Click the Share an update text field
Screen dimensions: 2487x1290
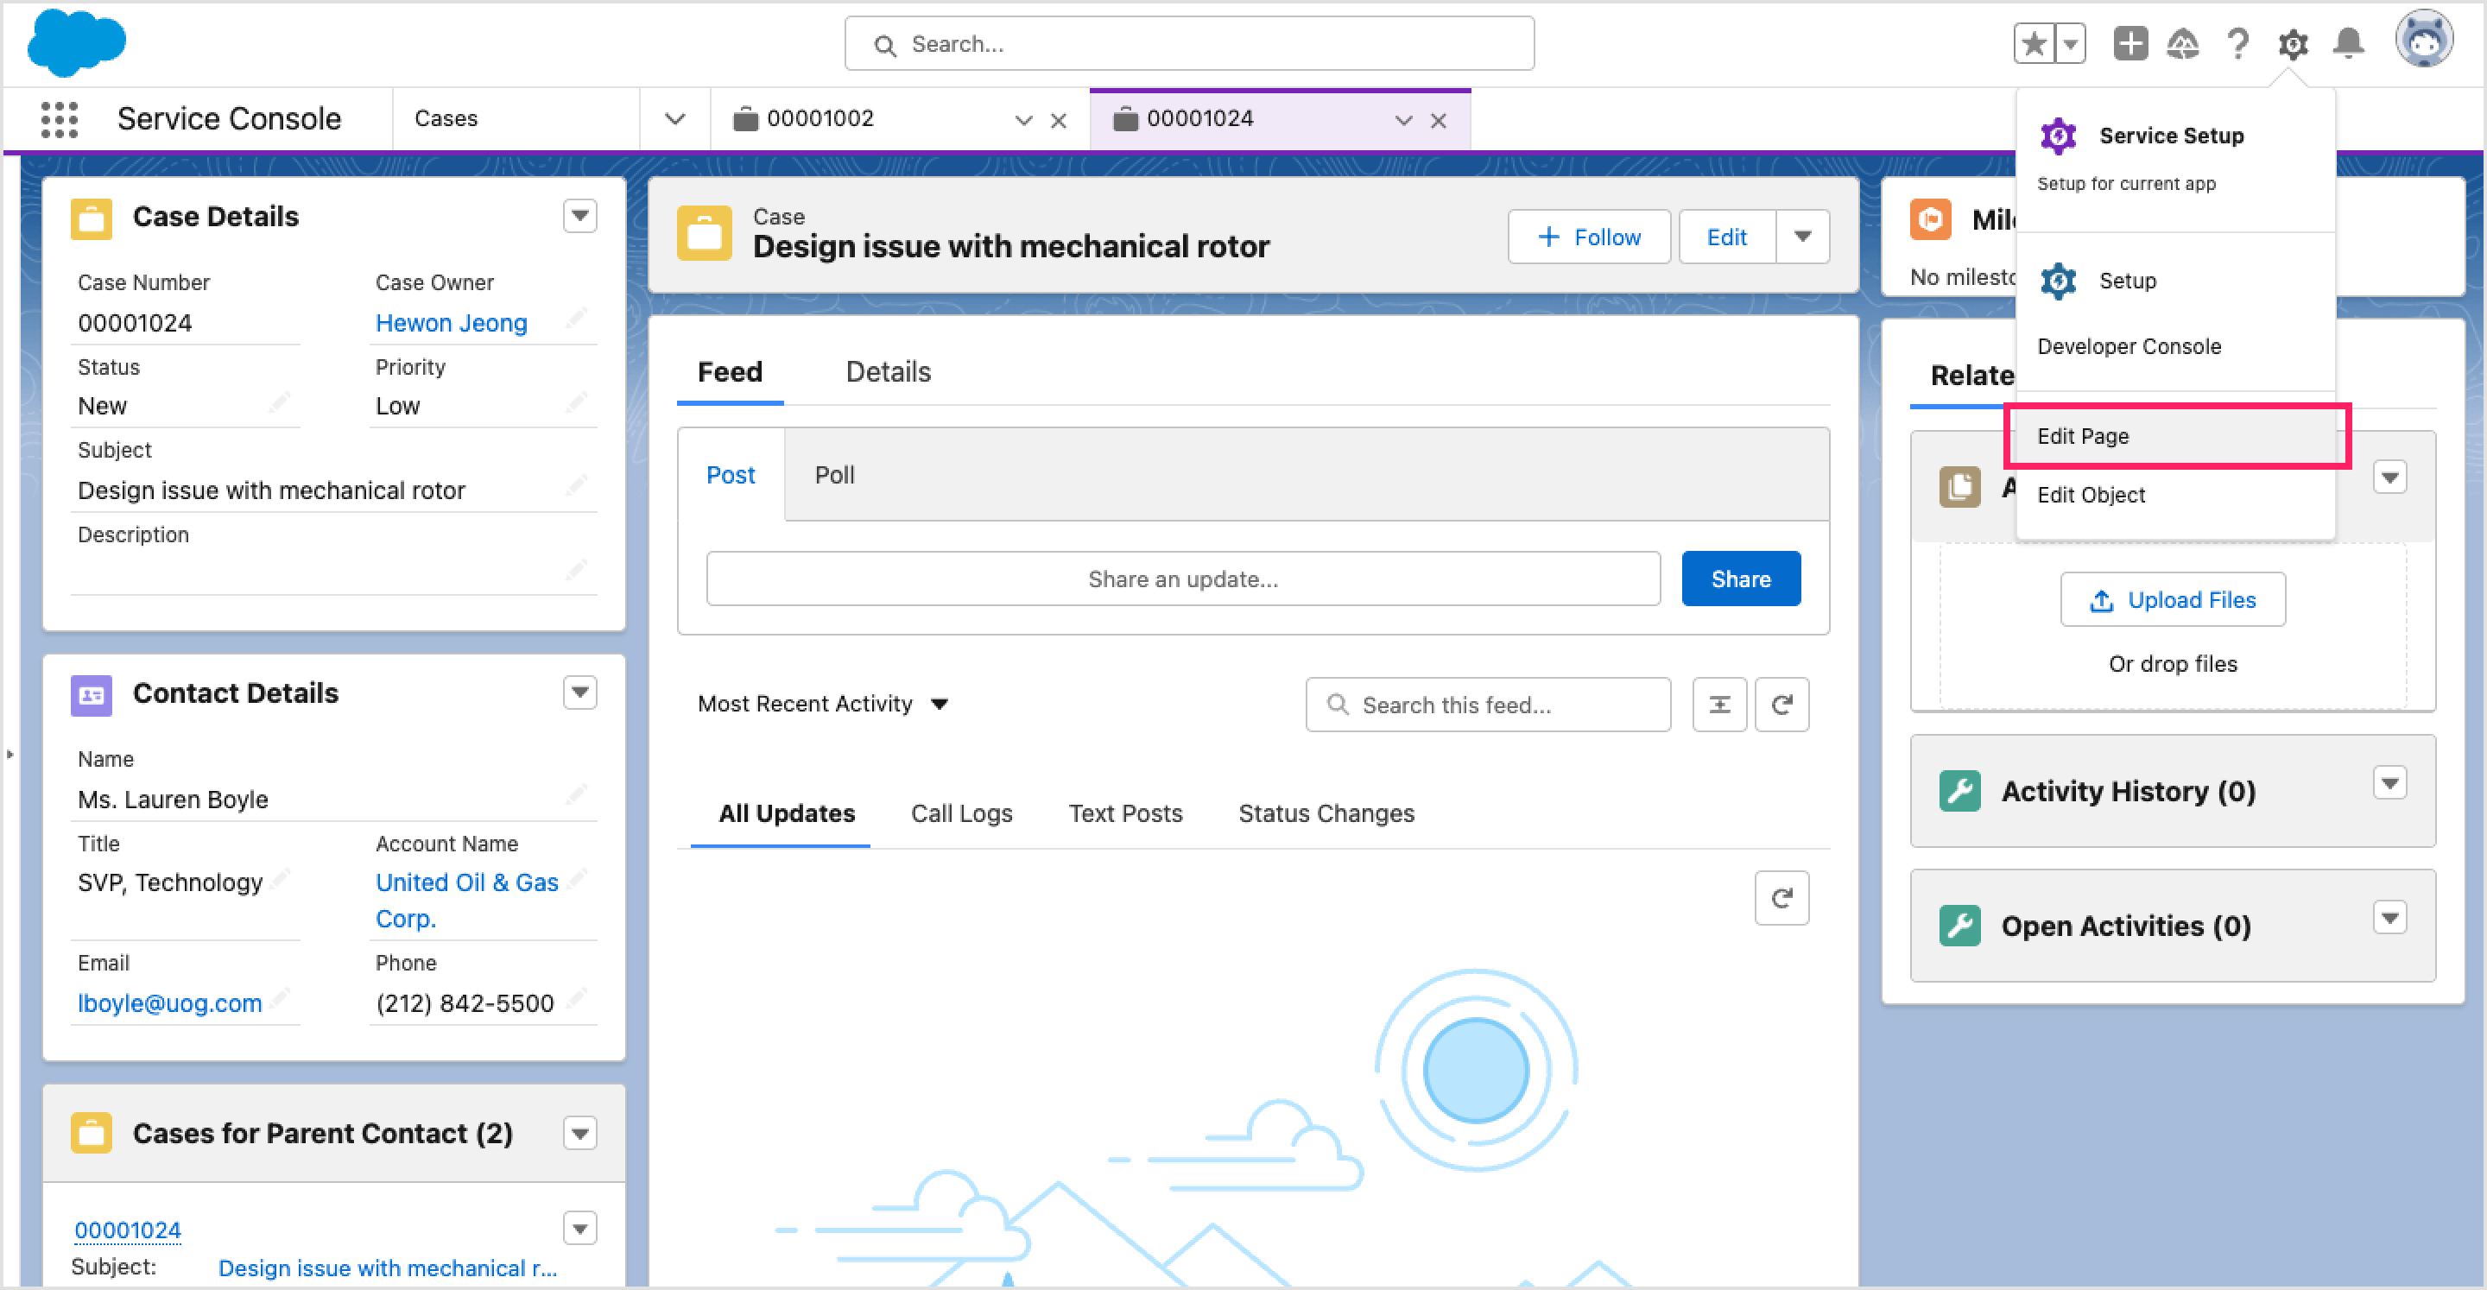(1181, 579)
